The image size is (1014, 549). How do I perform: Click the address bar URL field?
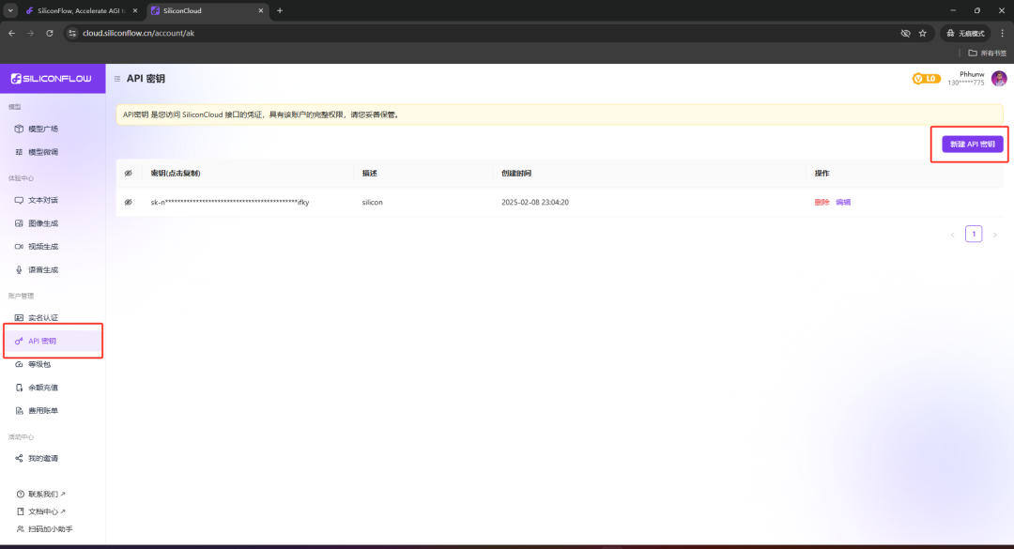pos(479,33)
